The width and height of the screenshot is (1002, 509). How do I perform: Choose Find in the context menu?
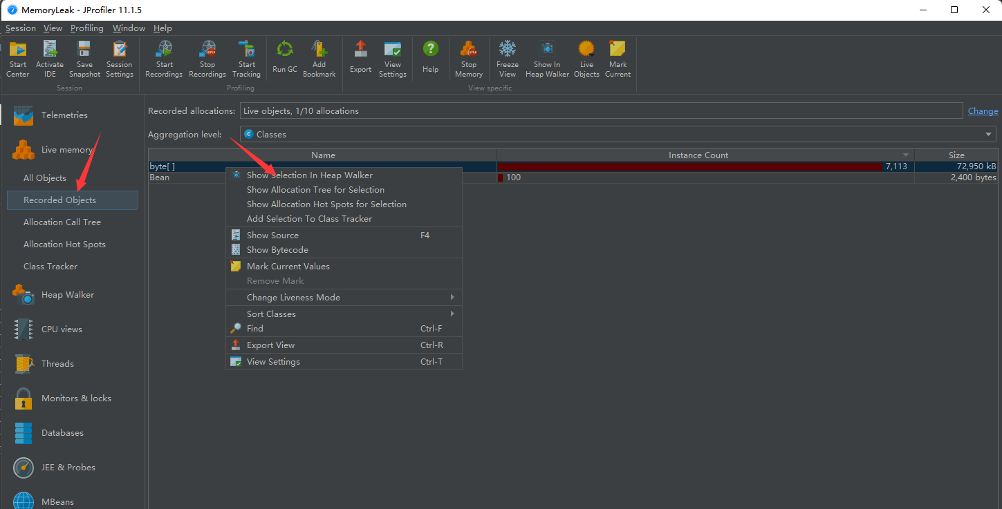(x=344, y=329)
